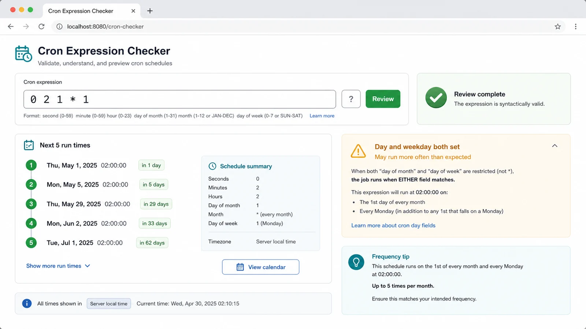The image size is (586, 329).
Task: Click the Next 5 run times calendar icon
Action: coord(29,145)
